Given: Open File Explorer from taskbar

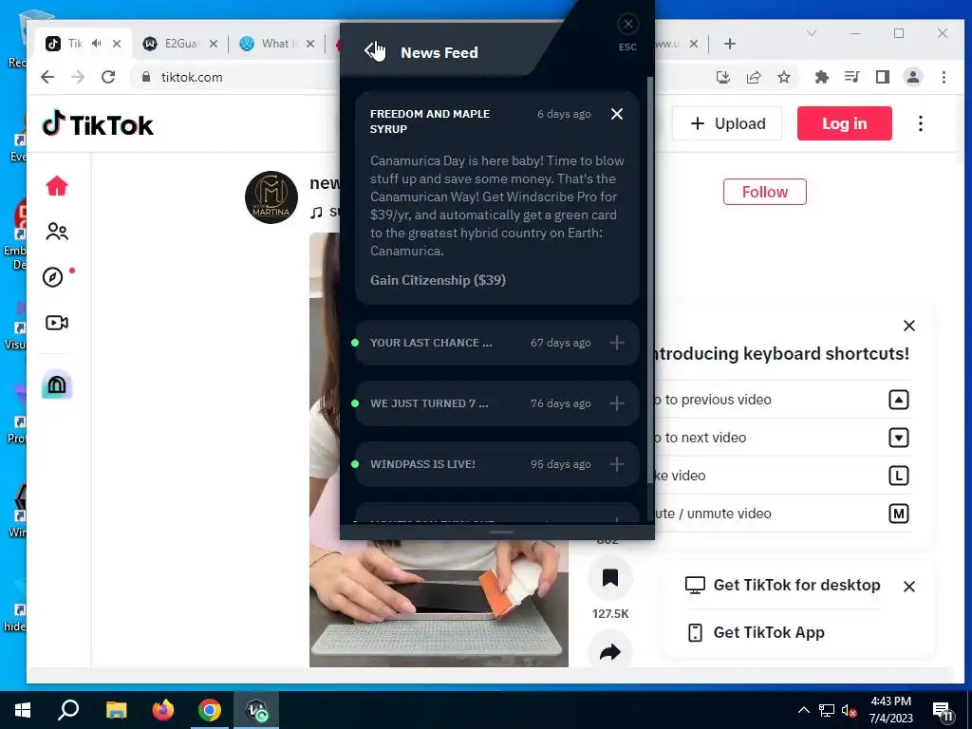Looking at the screenshot, I should coord(116,710).
